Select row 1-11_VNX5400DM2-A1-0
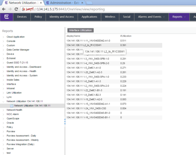Image resolution: width=196 pixels, height=155 pixels. pos(114,41)
